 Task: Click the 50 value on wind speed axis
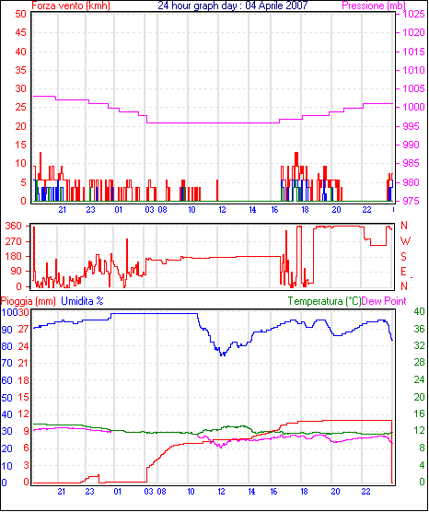20,15
